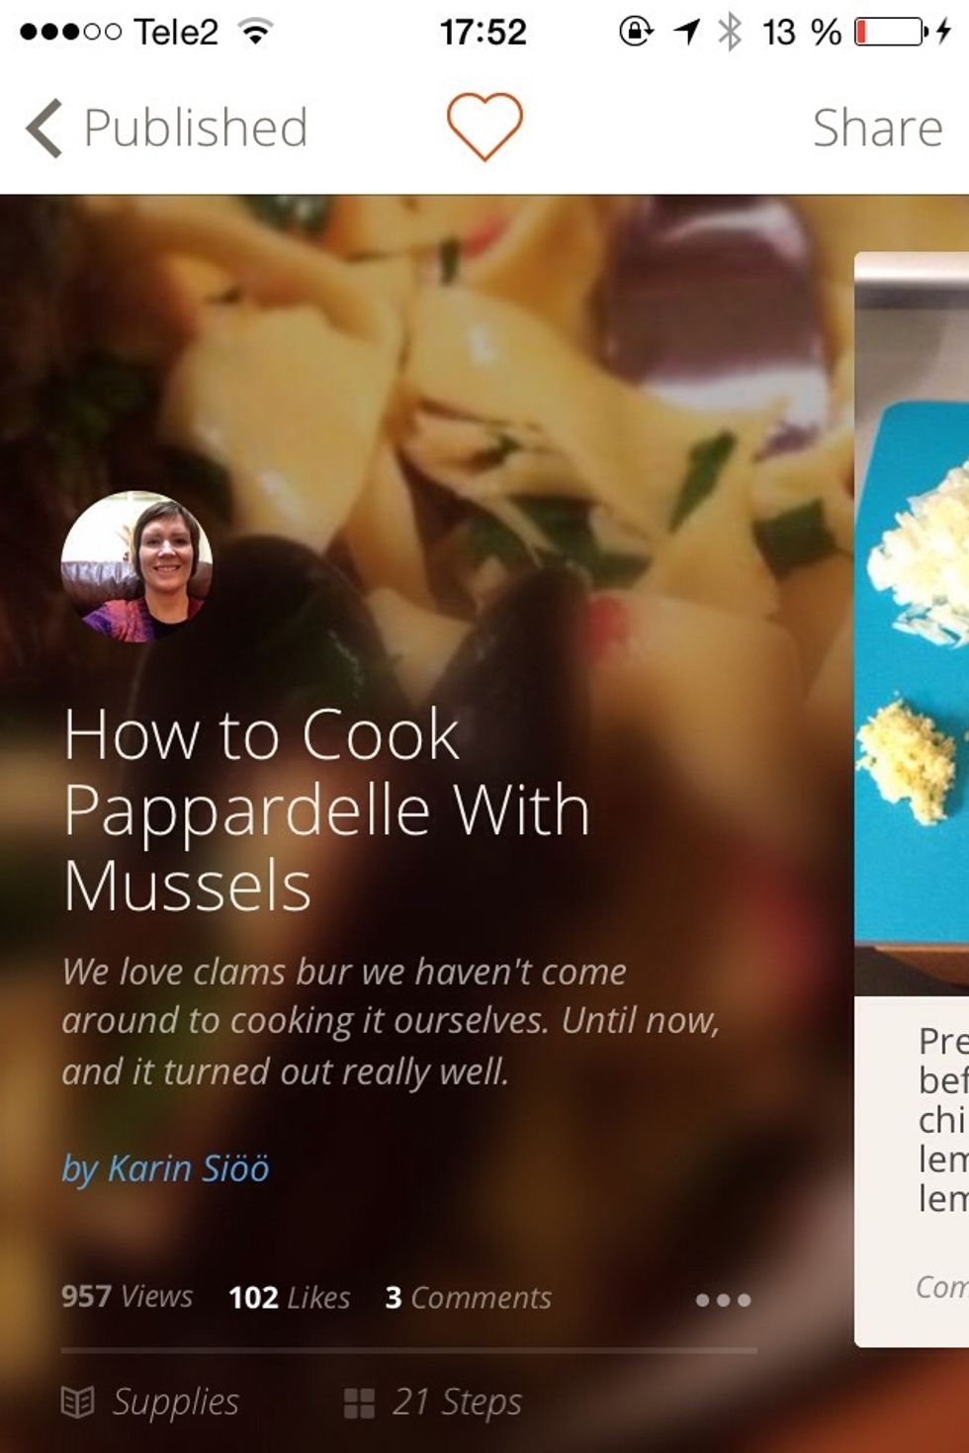The height and width of the screenshot is (1453, 969).
Task: Open the three-dot more options menu
Action: click(723, 1300)
